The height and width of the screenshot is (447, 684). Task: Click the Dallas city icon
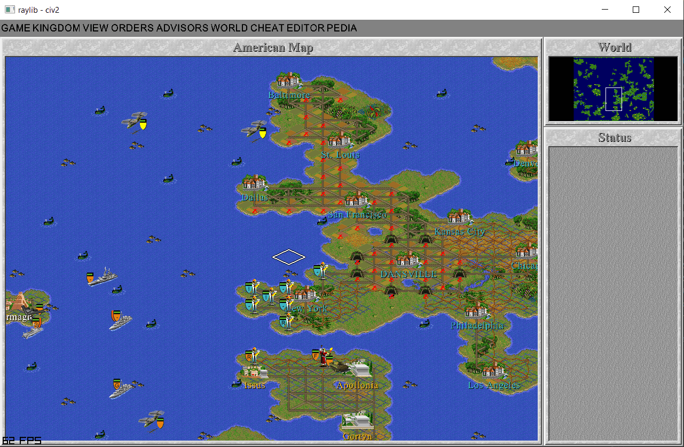pos(254,182)
